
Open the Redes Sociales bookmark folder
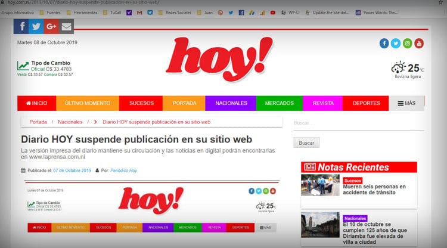[175, 13]
